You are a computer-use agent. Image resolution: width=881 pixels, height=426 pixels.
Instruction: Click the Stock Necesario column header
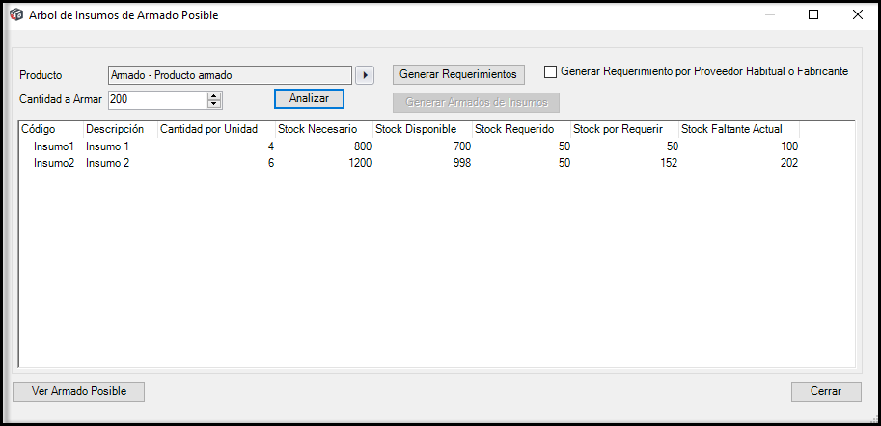coord(324,130)
